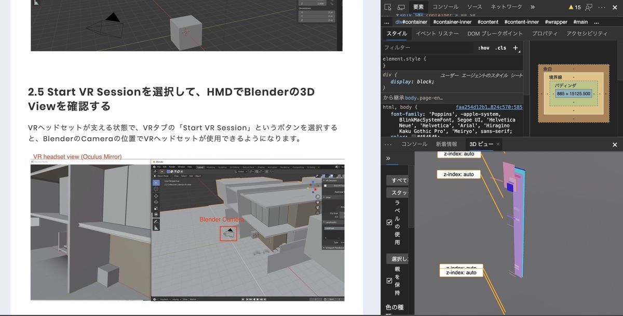Expand 3D view sidebar tabs with » chevron
The image size is (623, 316).
(x=388, y=158)
